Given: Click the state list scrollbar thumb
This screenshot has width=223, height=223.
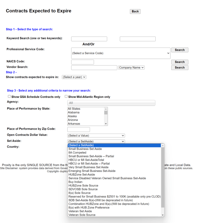Looking at the screenshot, I should click(106, 113).
